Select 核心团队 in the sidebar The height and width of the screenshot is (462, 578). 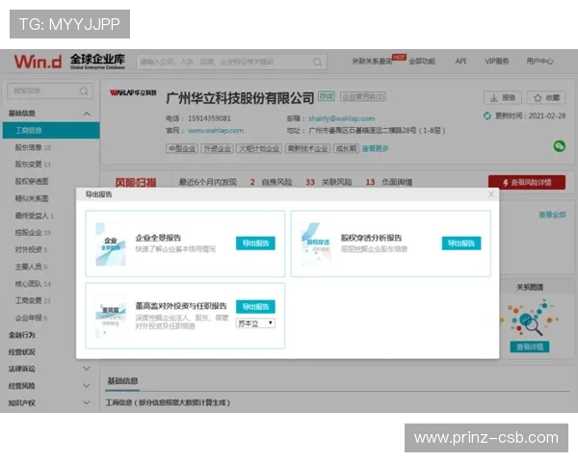pyautogui.click(x=33, y=284)
